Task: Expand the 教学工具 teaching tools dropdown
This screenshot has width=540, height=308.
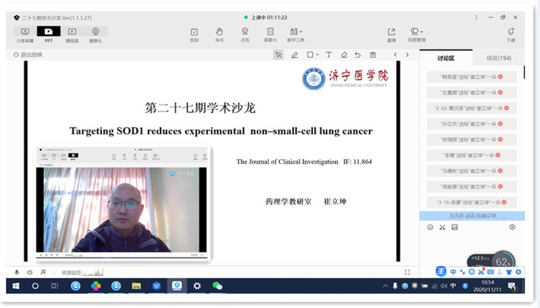Action: tap(295, 32)
